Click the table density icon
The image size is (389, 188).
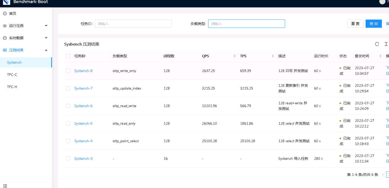386,44
